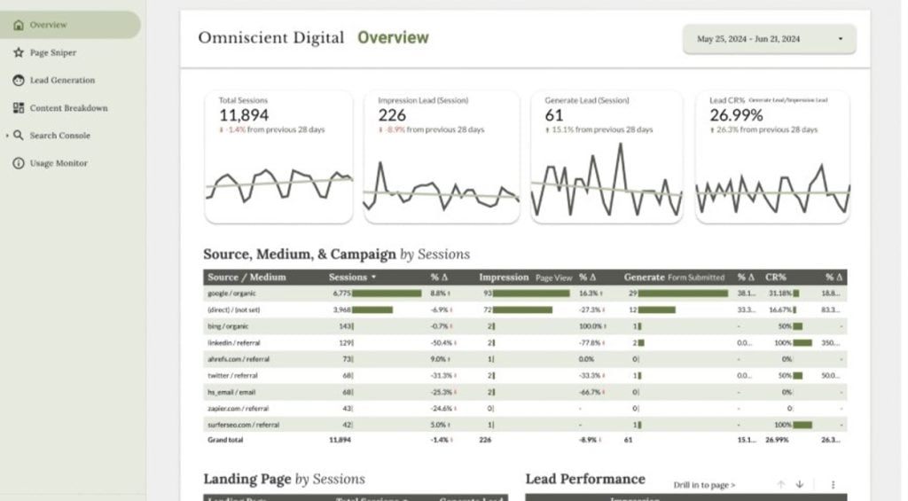Click the Source / Medium column header
This screenshot has height=501, width=908.
point(247,277)
